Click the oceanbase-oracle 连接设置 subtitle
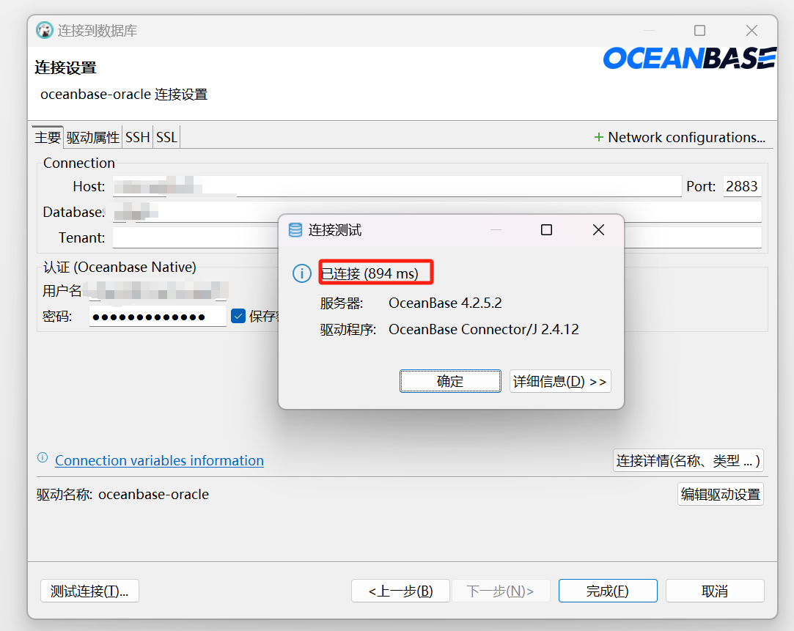Screen dimensions: 794x631 124,94
